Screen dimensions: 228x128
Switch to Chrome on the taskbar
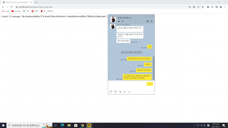click(x=82, y=125)
